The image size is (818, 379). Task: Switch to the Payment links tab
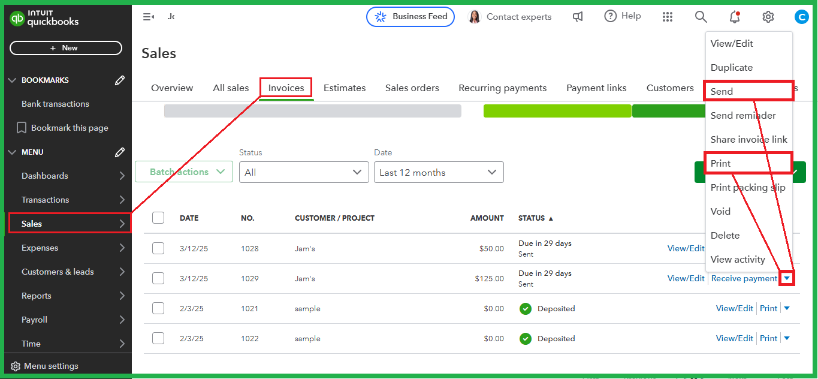596,88
